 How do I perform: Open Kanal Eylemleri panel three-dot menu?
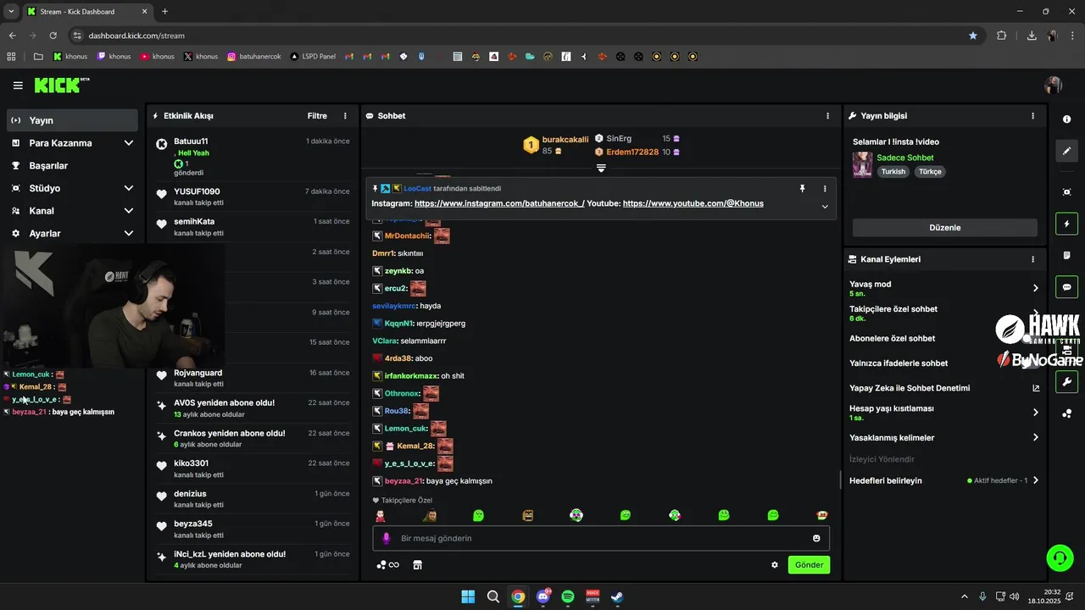tap(1032, 259)
